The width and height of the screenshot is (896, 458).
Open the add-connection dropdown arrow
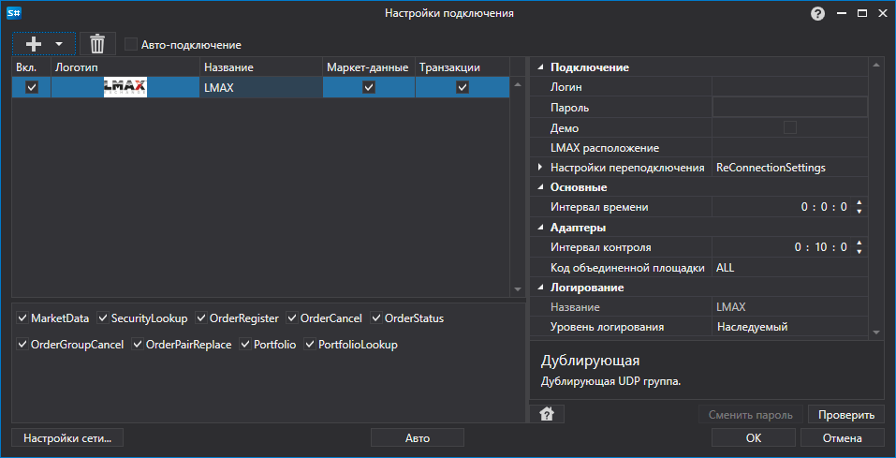59,44
